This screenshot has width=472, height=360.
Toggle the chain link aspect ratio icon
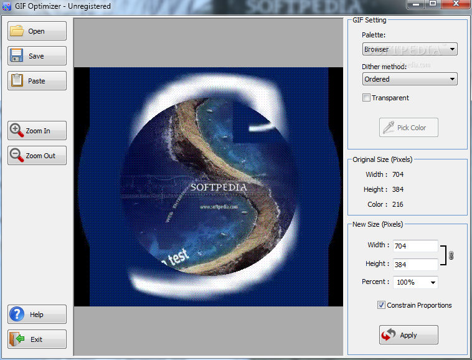coord(451,255)
